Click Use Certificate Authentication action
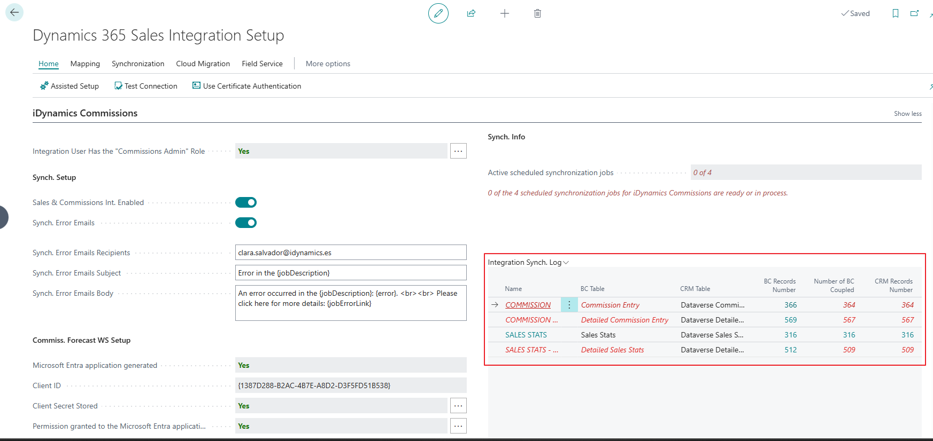Screen dimensions: 933x441 pyautogui.click(x=247, y=86)
